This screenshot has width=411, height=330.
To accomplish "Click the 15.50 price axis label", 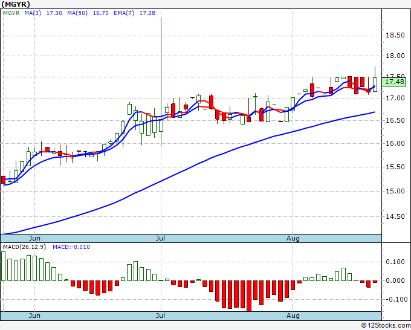I will (395, 167).
